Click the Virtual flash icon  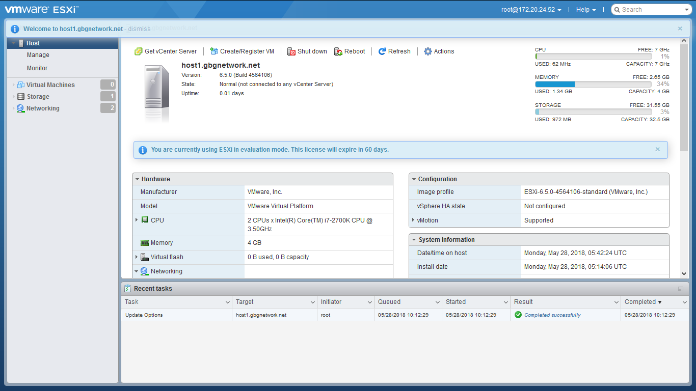click(x=145, y=257)
